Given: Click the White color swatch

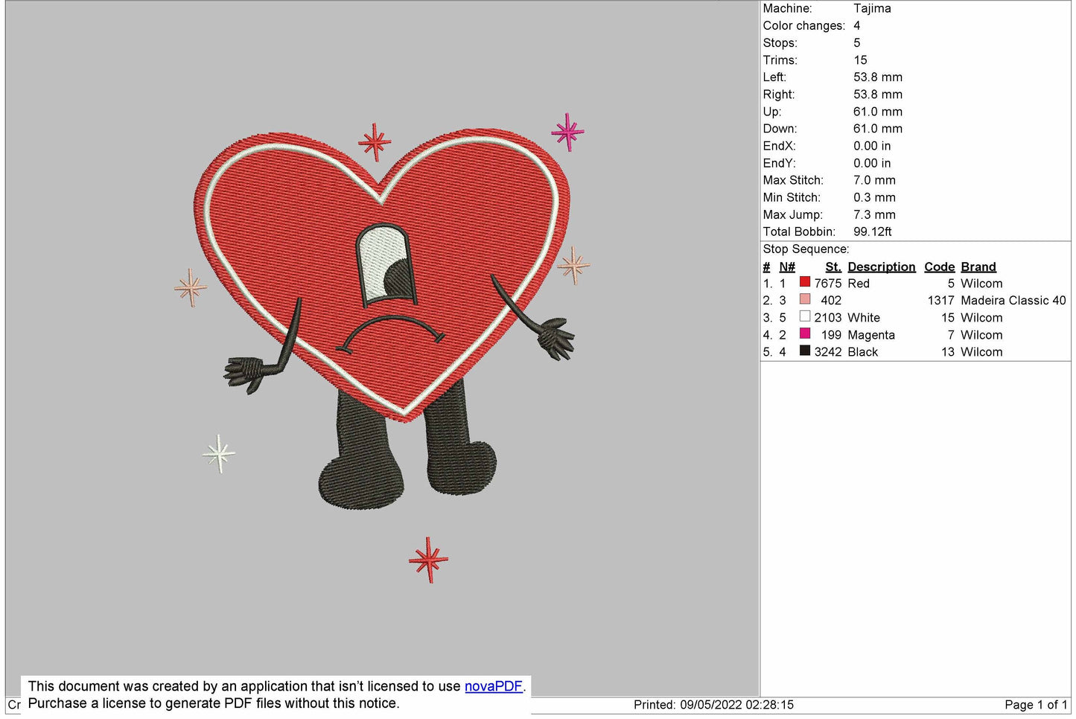Looking at the screenshot, I should pos(804,316).
